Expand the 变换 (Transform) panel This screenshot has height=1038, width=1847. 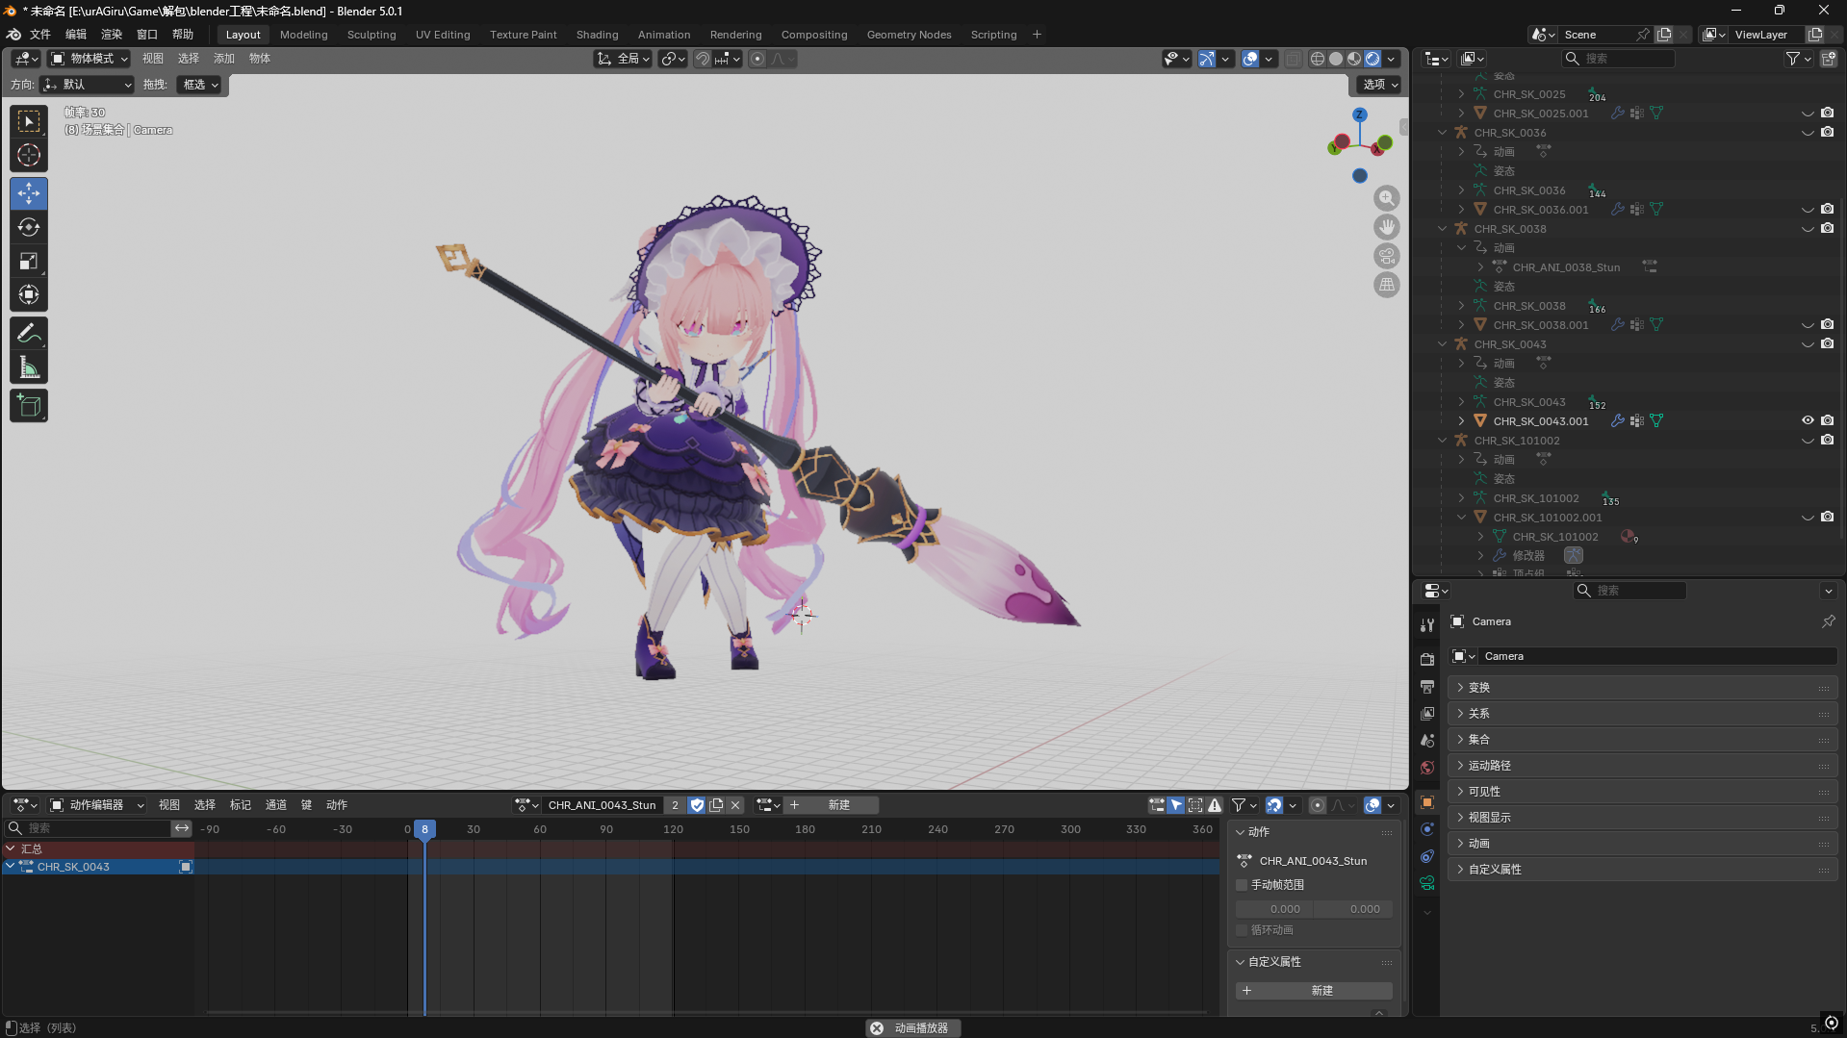point(1479,687)
